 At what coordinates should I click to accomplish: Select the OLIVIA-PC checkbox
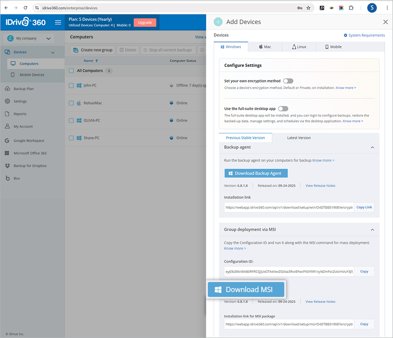tap(71, 120)
